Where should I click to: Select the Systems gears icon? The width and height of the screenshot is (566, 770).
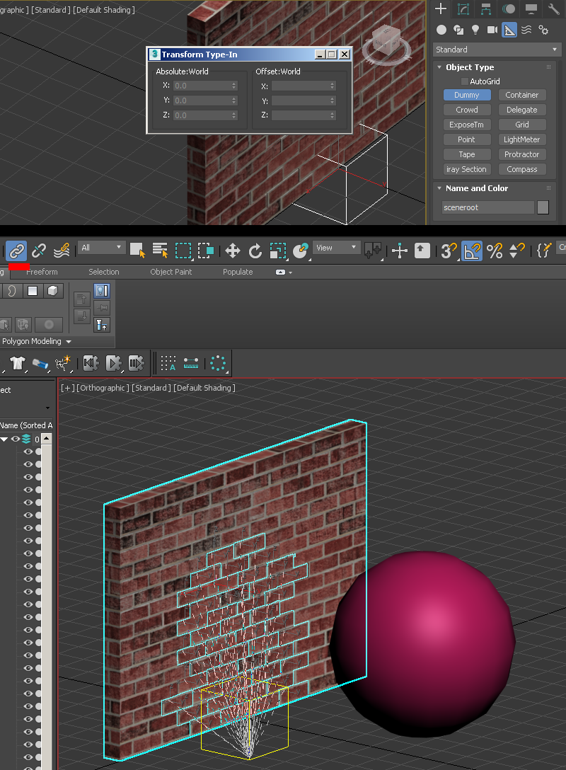pyautogui.click(x=543, y=30)
